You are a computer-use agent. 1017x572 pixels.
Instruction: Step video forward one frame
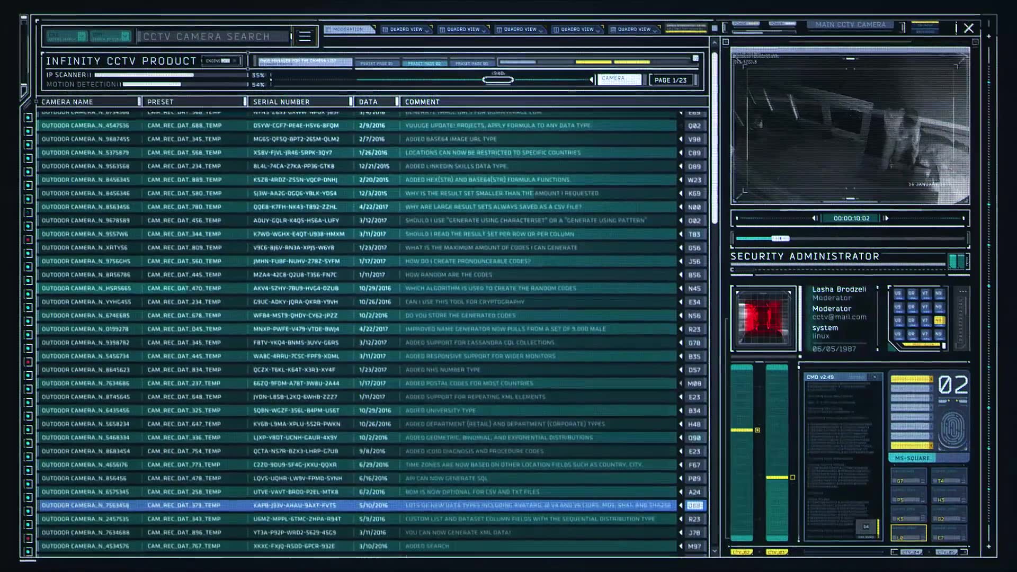point(886,218)
